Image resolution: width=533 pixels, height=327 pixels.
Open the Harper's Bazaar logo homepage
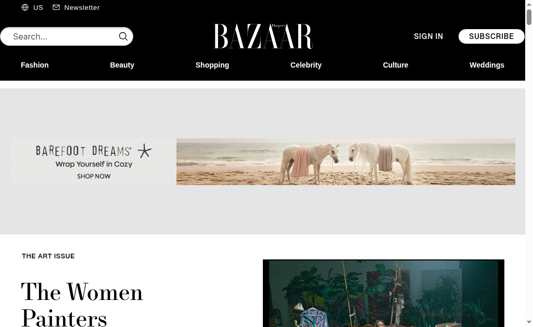click(263, 36)
